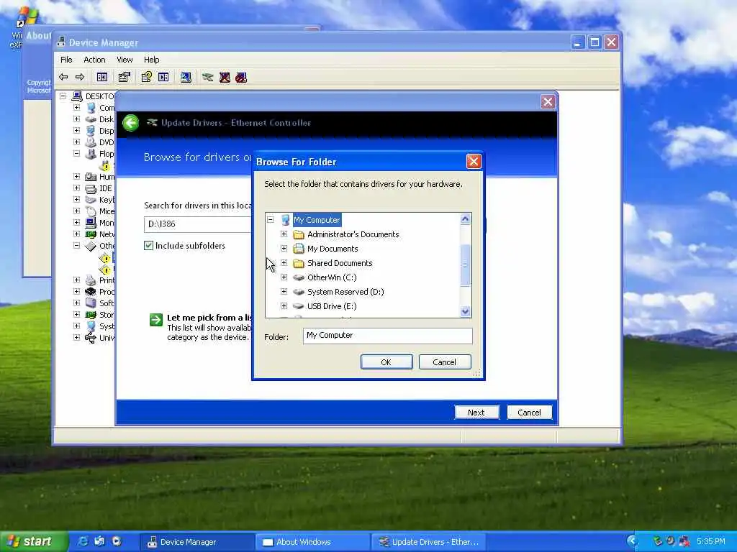The height and width of the screenshot is (552, 737).
Task: Open Internet Explorer from quick launch
Action: (x=83, y=541)
